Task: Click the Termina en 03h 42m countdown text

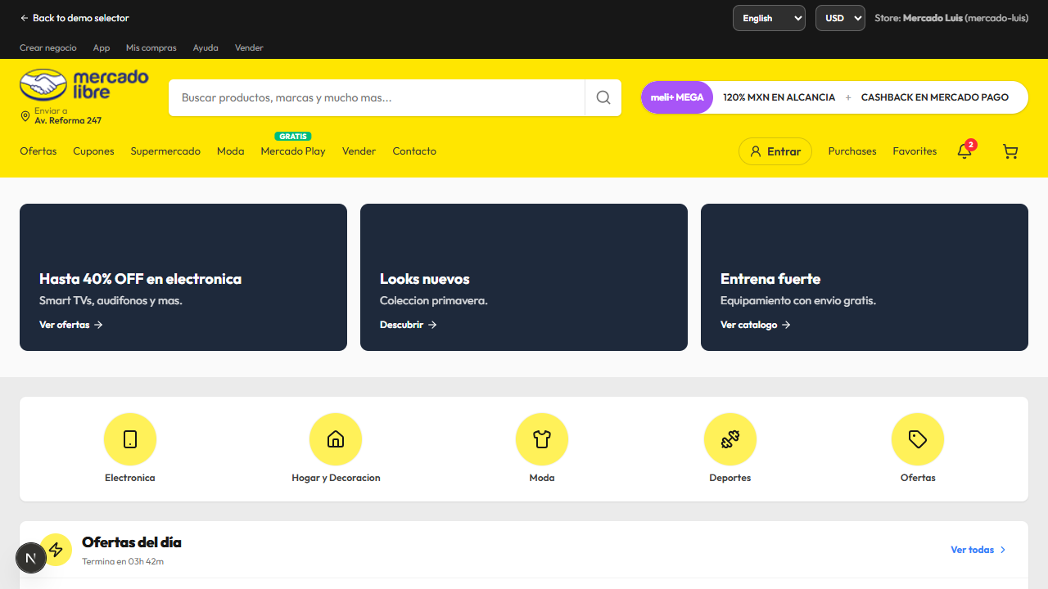Action: click(123, 562)
